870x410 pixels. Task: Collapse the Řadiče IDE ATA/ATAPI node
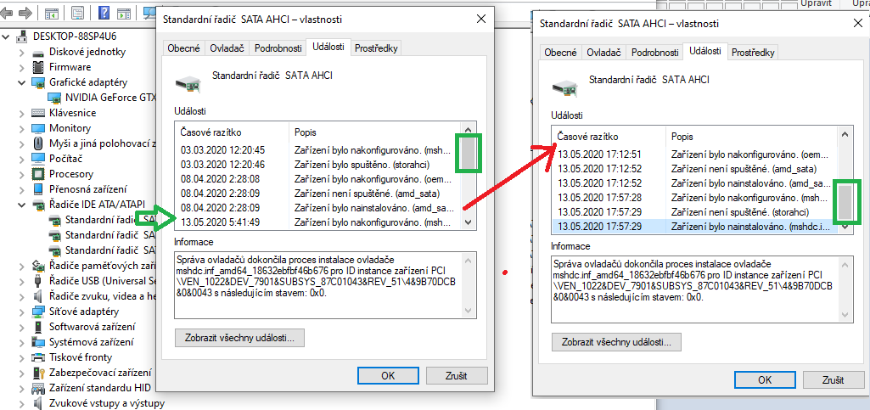pyautogui.click(x=22, y=205)
